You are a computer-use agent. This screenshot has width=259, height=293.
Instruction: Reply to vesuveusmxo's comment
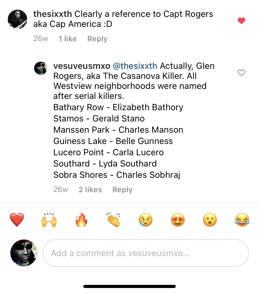[x=122, y=190]
